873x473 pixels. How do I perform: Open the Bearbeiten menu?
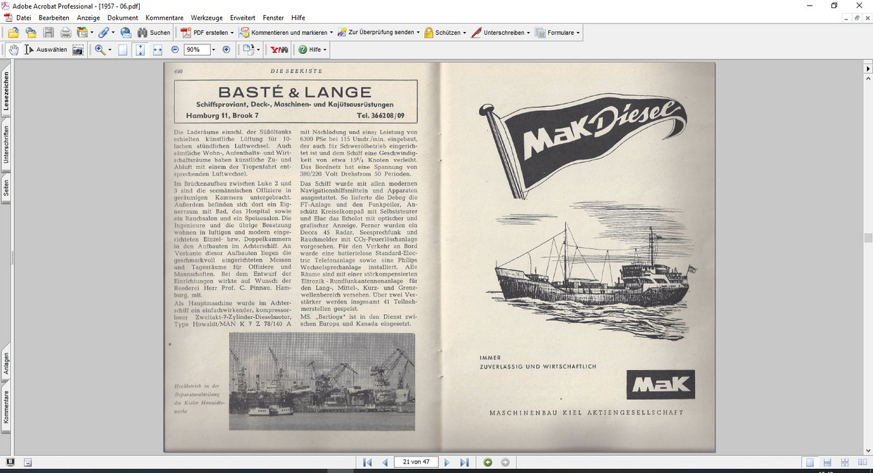(x=54, y=18)
